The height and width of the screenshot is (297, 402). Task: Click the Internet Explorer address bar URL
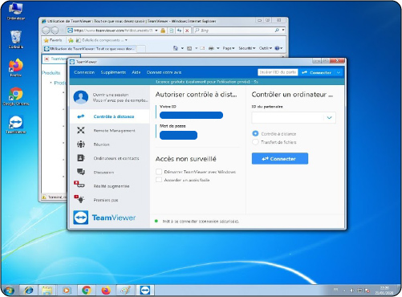click(113, 31)
